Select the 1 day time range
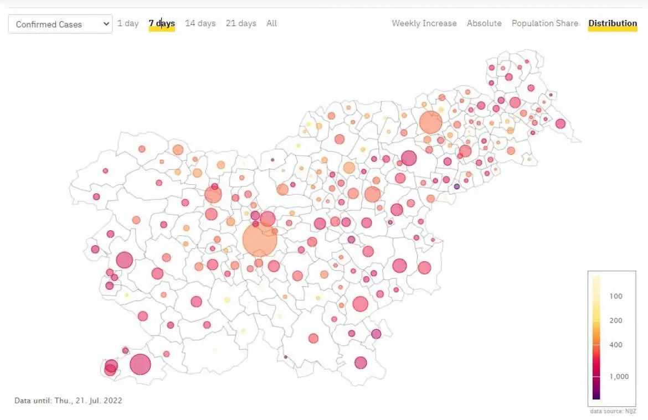The height and width of the screenshot is (420, 648). [128, 23]
